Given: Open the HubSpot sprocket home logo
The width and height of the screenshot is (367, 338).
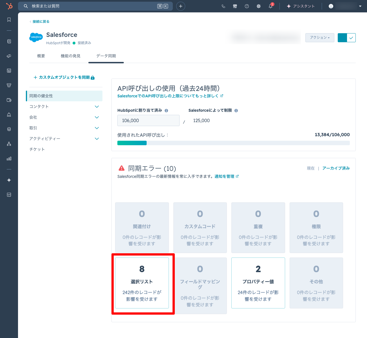Looking at the screenshot, I should (9, 6).
